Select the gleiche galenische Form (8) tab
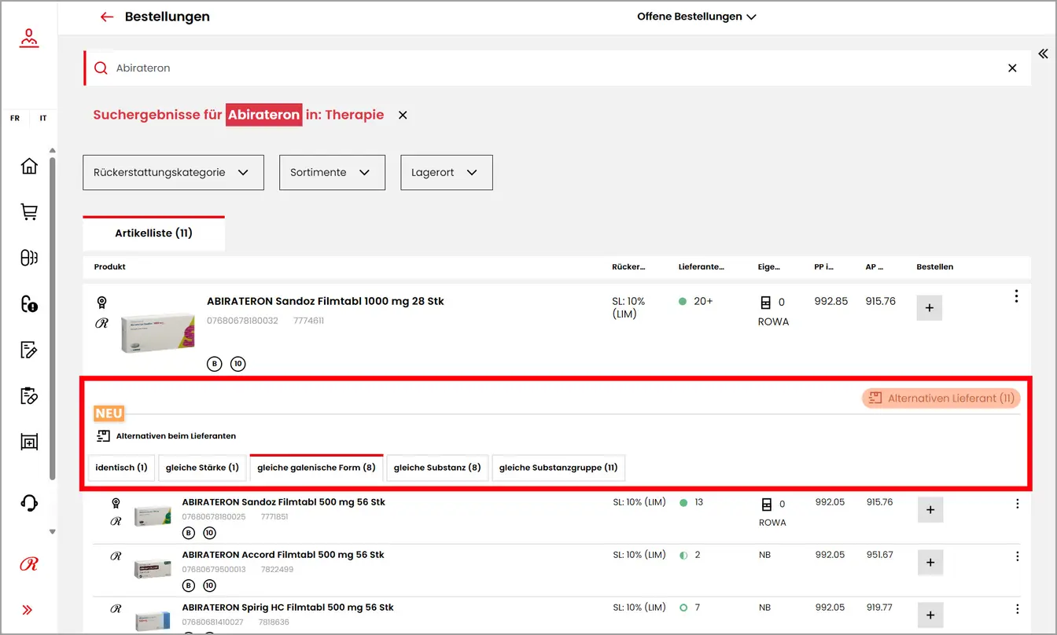Viewport: 1057px width, 635px height. click(x=316, y=468)
